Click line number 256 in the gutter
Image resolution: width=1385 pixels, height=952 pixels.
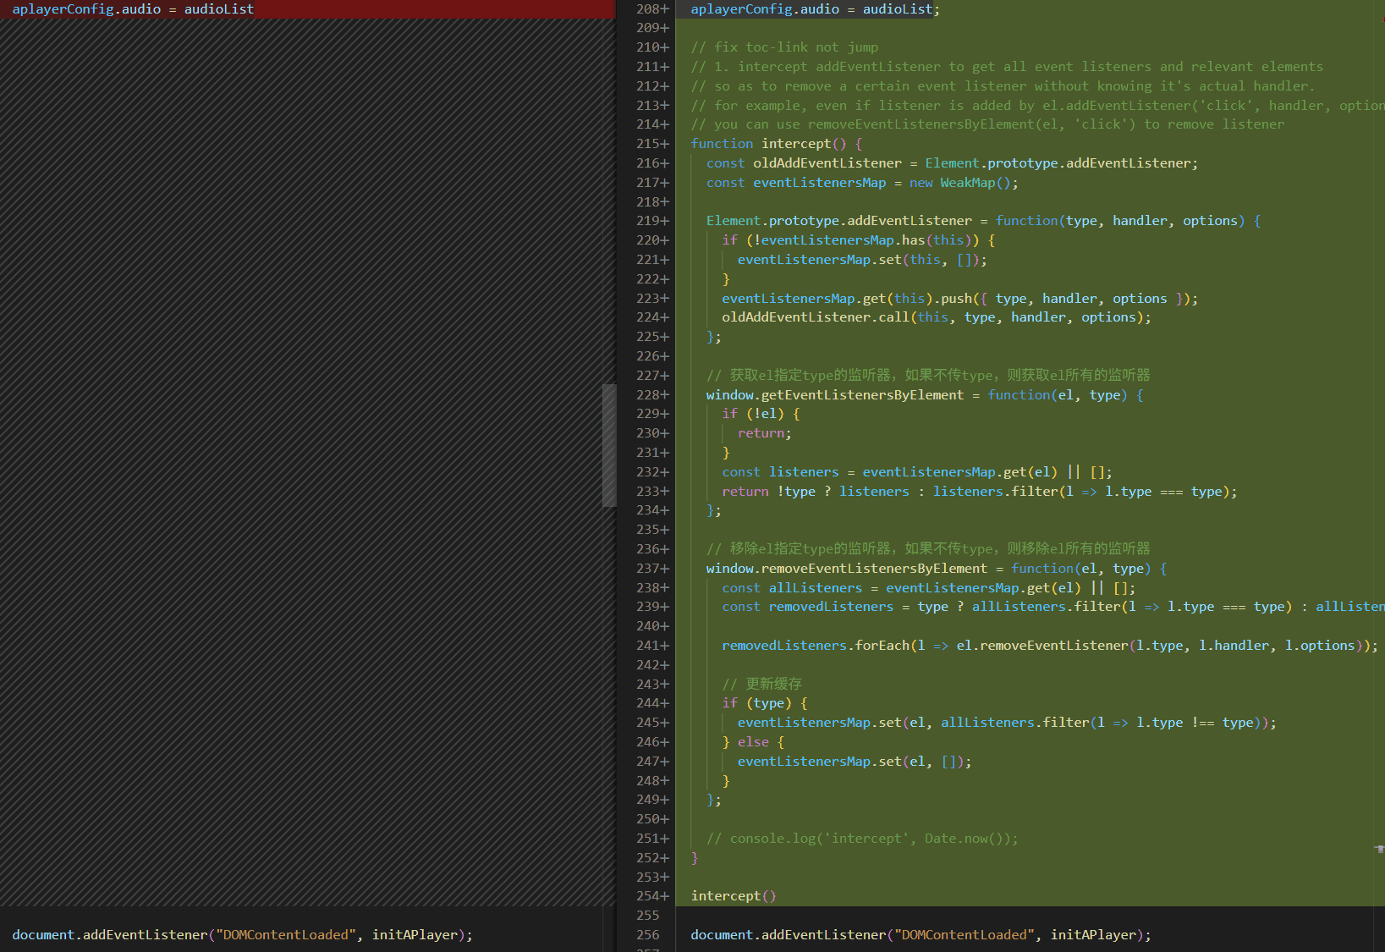[x=648, y=934]
